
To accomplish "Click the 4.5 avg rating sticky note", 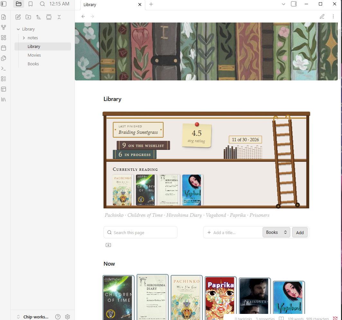I will [x=197, y=135].
